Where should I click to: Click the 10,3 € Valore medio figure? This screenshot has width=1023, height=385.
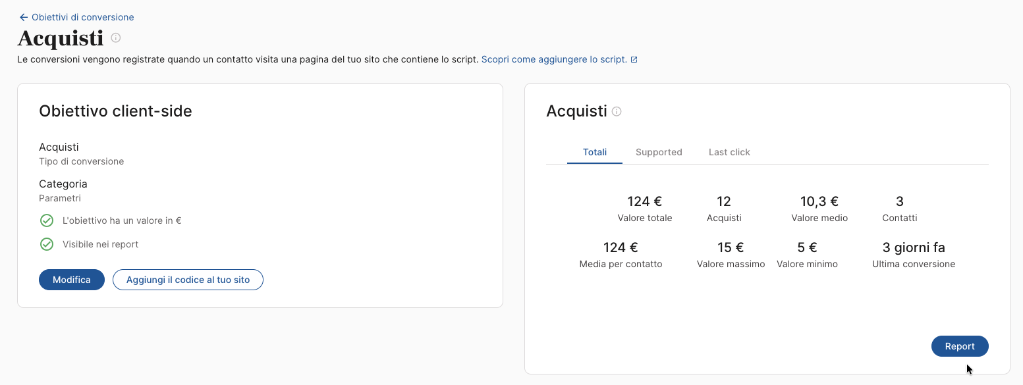tap(819, 209)
